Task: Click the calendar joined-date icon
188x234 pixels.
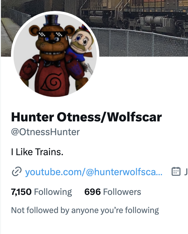Action: click(176, 171)
